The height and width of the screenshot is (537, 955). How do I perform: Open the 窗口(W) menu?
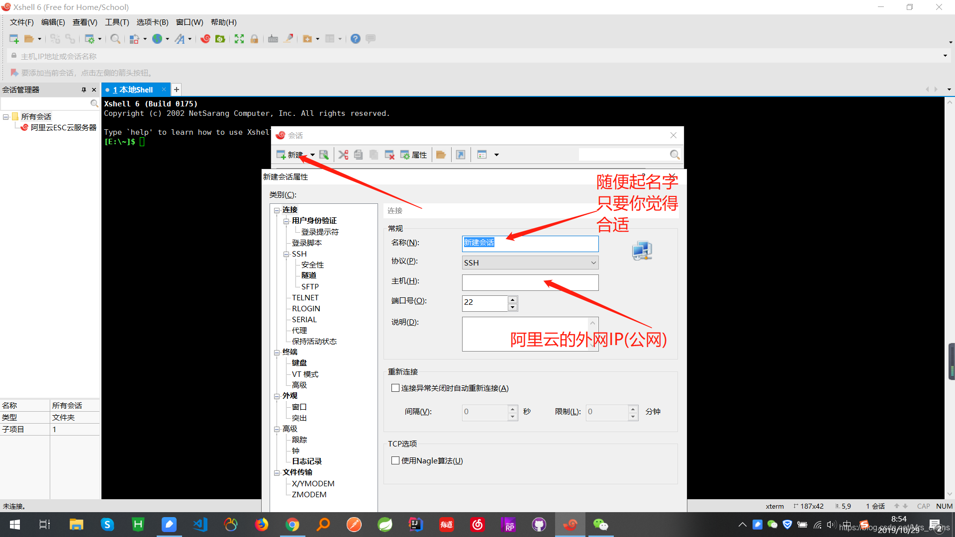(x=190, y=22)
